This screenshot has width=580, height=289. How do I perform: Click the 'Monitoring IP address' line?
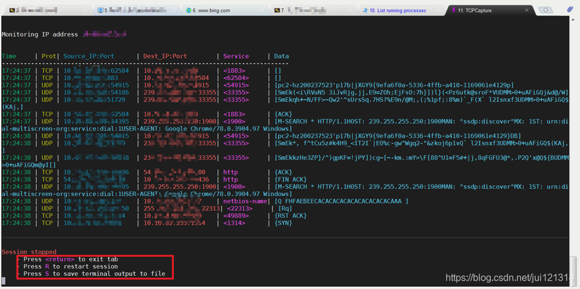(64, 34)
